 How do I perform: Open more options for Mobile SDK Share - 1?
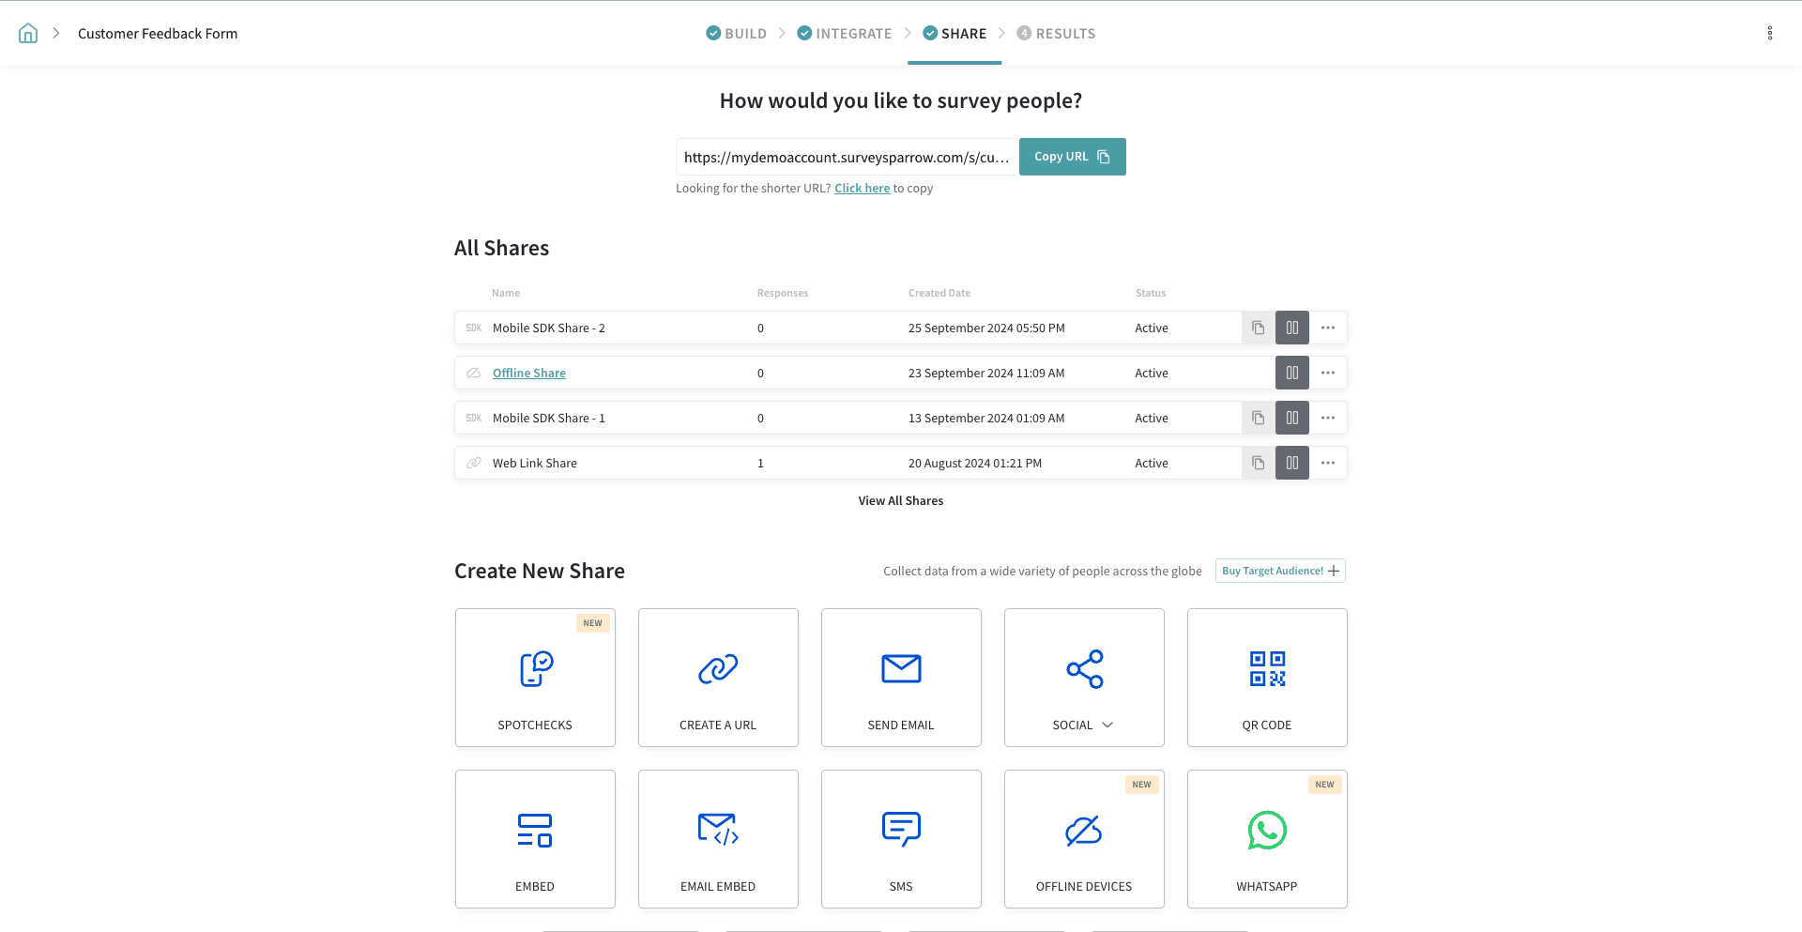[1327, 418]
